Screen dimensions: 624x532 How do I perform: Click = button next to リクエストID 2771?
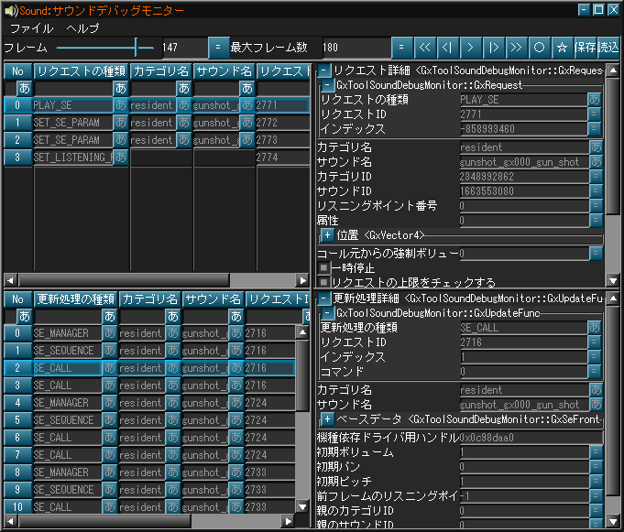point(595,114)
